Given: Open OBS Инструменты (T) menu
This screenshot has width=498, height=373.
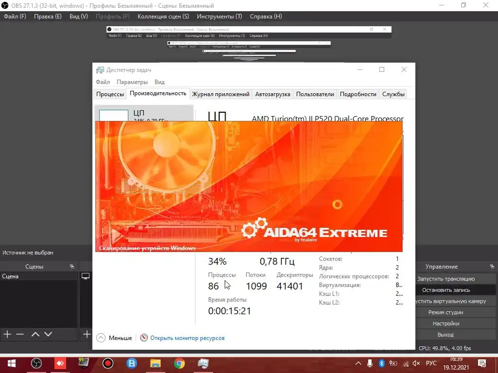Looking at the screenshot, I should click(219, 17).
